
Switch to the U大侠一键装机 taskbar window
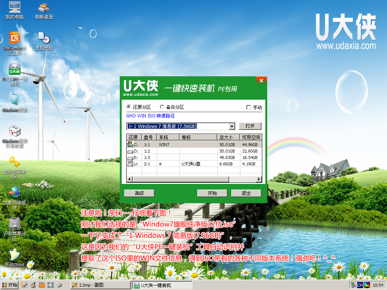click(162, 285)
